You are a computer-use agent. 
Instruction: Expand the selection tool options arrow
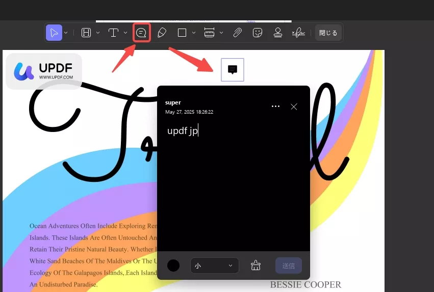(x=66, y=33)
